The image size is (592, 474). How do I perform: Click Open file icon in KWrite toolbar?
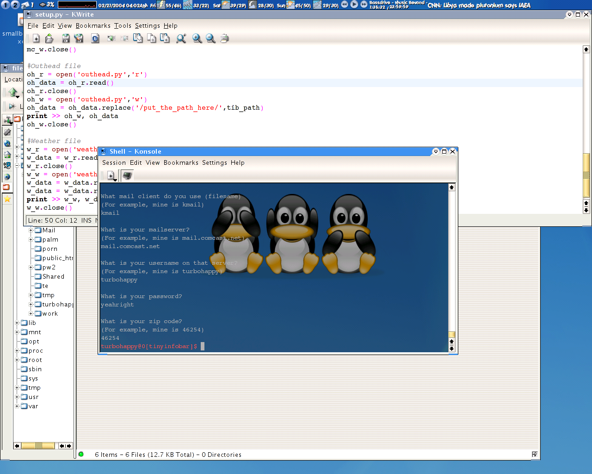point(49,38)
